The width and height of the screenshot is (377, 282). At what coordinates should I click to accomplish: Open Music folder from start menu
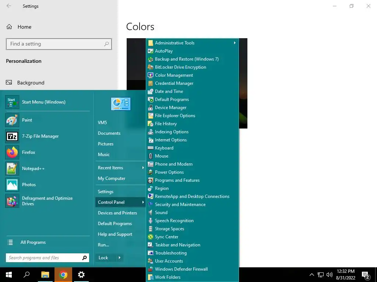[x=120, y=155]
